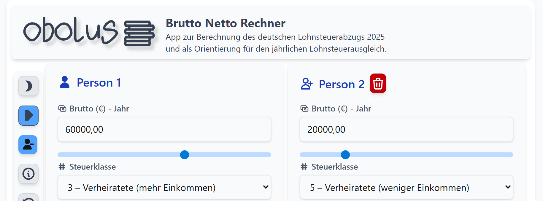Toggle dark mode with the moon icon
Screen dimensions: 543x201
[x=28, y=86]
